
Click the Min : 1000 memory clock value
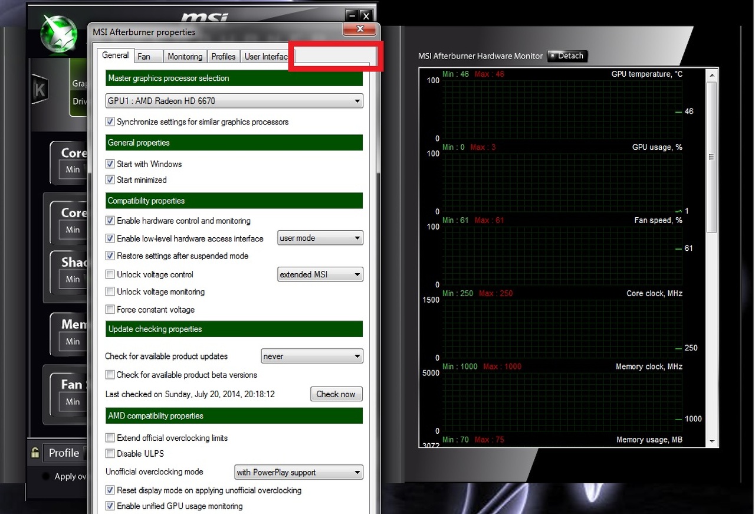click(x=460, y=366)
